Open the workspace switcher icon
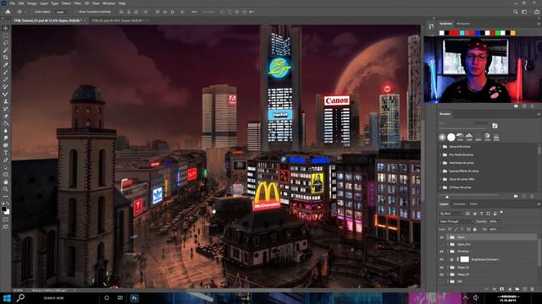Screen dimensions: 542x304 (x=524, y=12)
